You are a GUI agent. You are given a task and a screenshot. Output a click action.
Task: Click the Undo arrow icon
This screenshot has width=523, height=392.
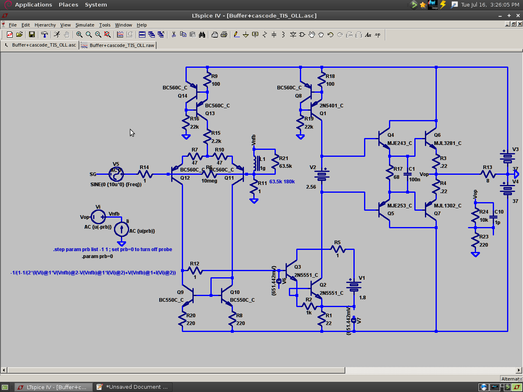pyautogui.click(x=331, y=35)
